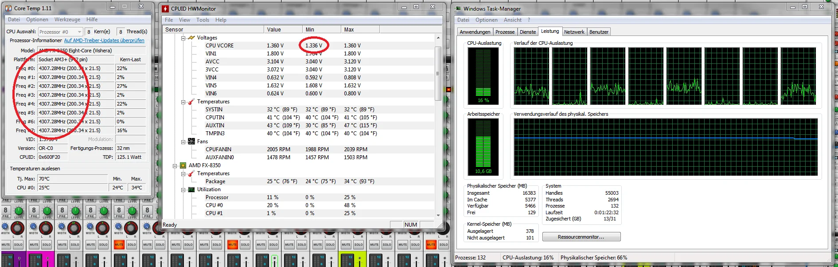Click the Min column header in HWMonitor

(x=321, y=30)
